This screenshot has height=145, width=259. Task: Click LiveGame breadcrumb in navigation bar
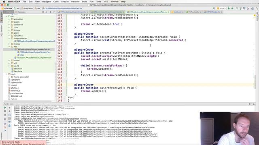pos(7,8)
